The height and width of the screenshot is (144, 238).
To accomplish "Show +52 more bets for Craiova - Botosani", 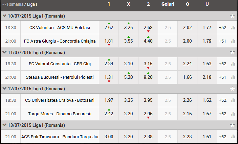I will coord(222,100).
